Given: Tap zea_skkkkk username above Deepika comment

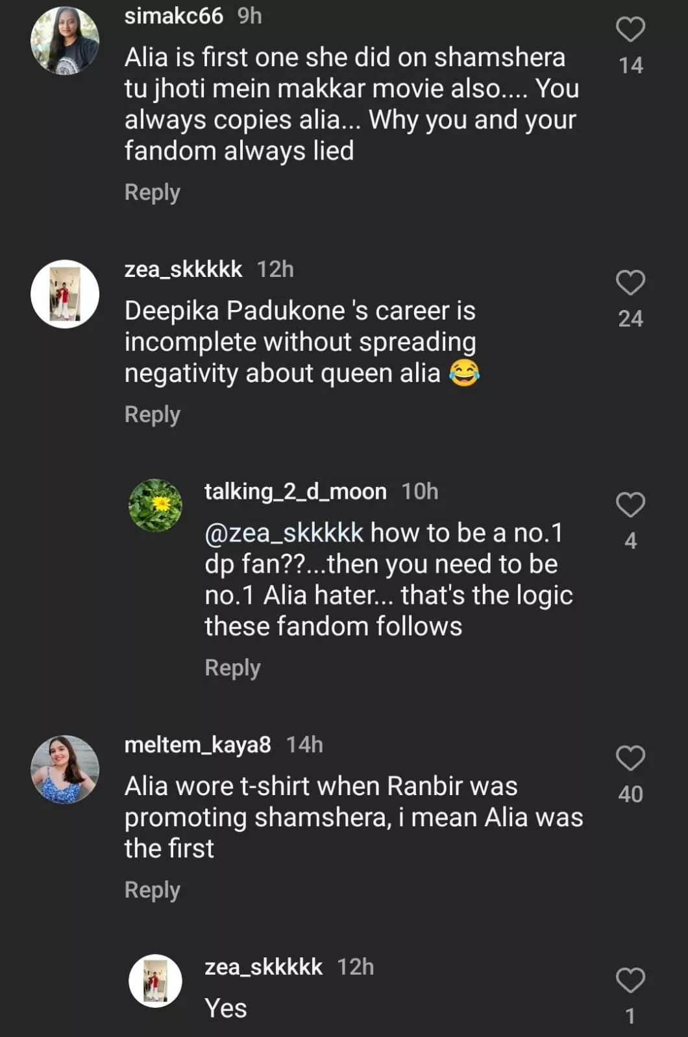Looking at the screenshot, I should coord(183,269).
